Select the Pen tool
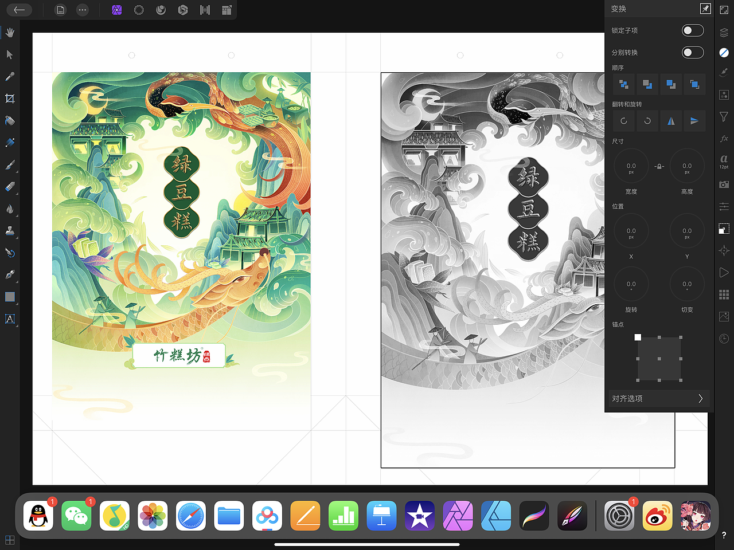The width and height of the screenshot is (734, 550). tap(10, 275)
